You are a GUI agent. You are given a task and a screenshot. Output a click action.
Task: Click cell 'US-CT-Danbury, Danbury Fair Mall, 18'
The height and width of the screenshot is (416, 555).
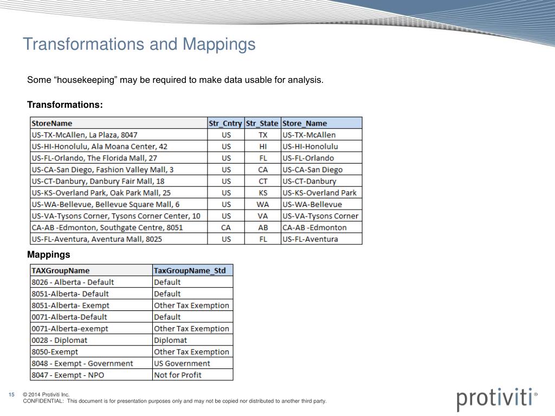tap(119, 181)
